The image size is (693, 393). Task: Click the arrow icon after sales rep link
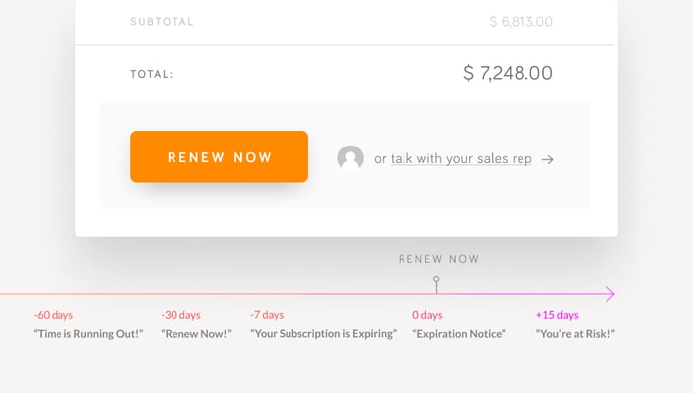(547, 159)
